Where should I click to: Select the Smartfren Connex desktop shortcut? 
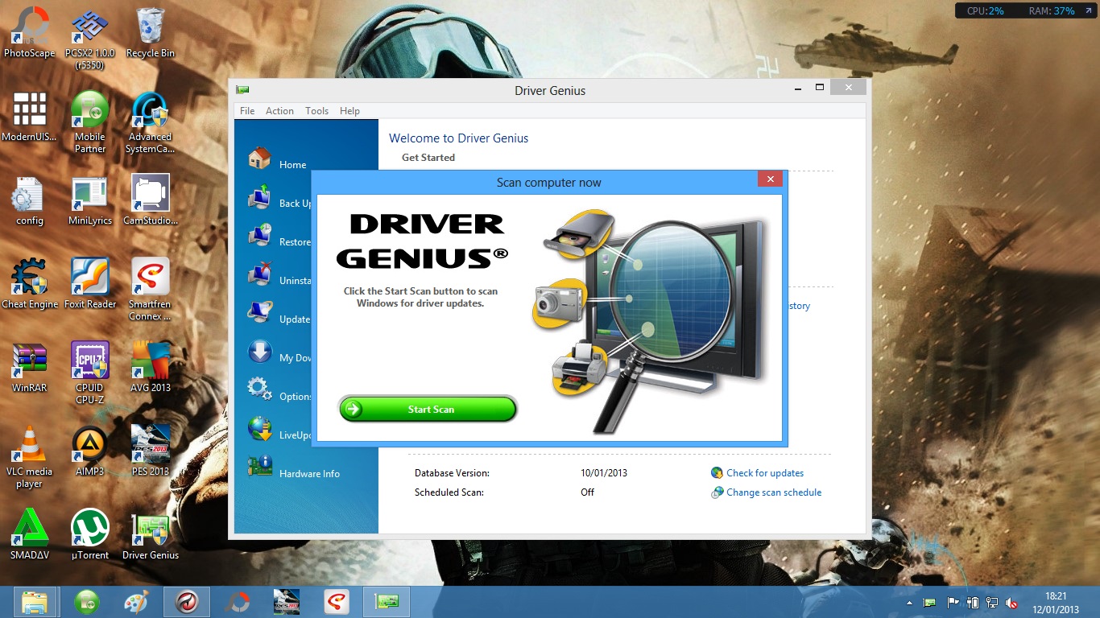(x=151, y=290)
